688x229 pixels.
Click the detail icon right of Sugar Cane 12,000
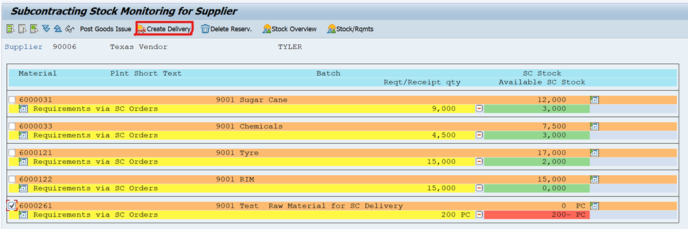(594, 99)
